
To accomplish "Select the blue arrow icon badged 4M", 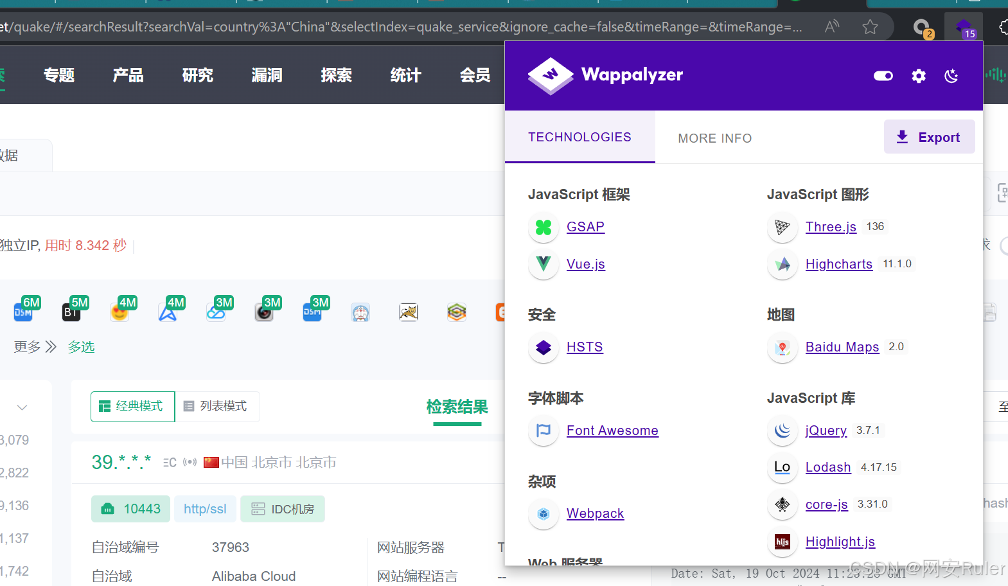I will click(x=169, y=311).
